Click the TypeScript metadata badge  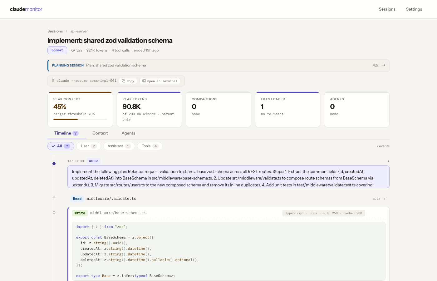coord(324,213)
